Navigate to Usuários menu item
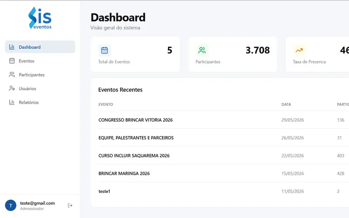The height and width of the screenshot is (218, 349). (x=40, y=89)
